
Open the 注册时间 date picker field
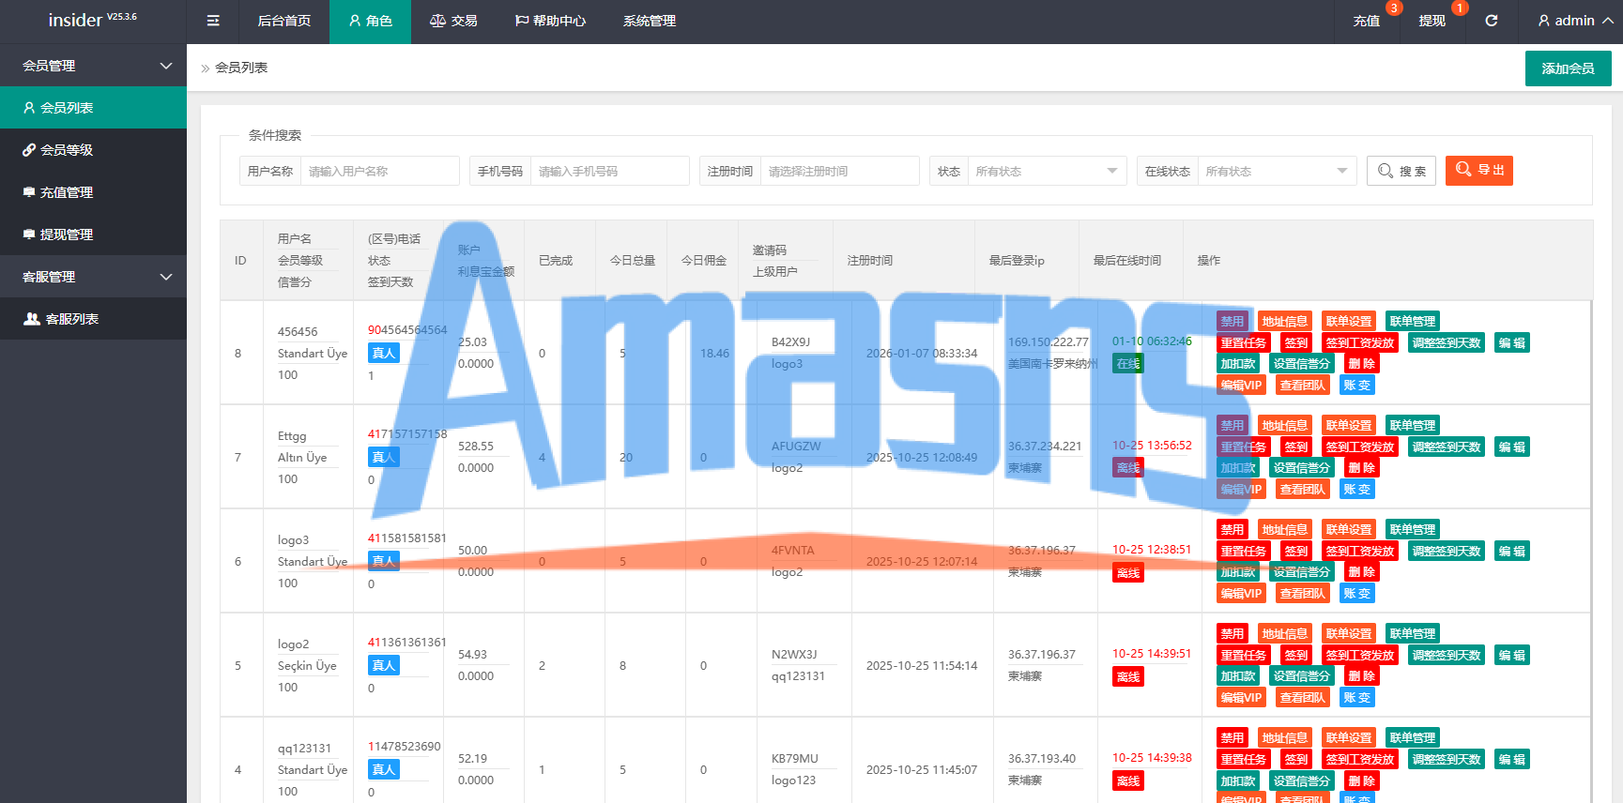tap(839, 171)
